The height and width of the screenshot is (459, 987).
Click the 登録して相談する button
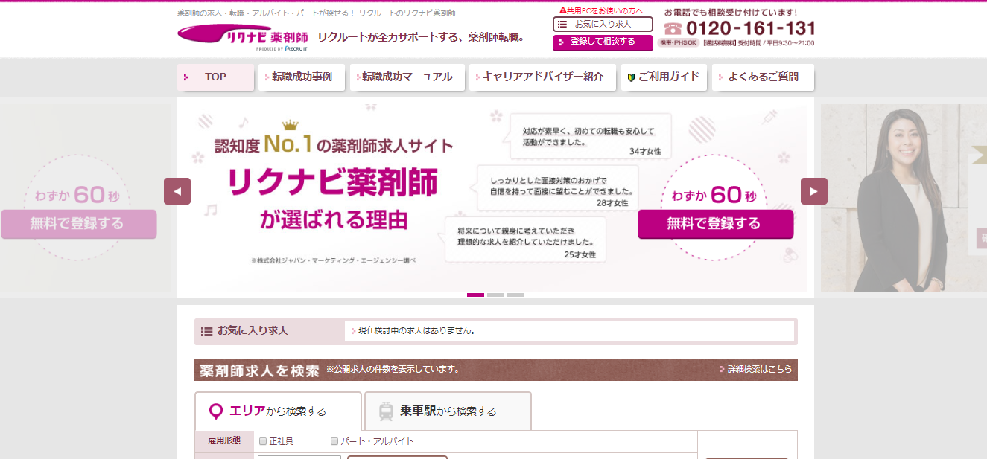click(x=603, y=42)
